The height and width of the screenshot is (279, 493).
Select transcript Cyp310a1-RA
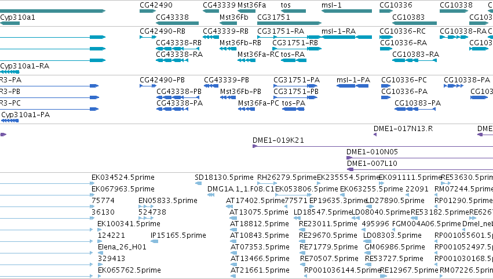[24, 66]
